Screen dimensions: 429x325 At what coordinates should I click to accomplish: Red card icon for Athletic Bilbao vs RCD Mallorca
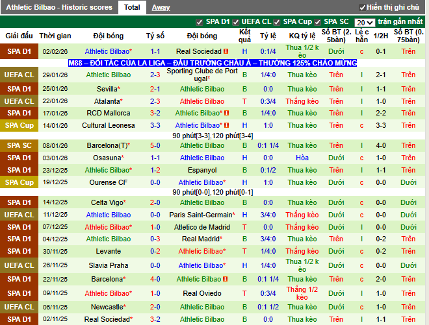click(x=227, y=113)
